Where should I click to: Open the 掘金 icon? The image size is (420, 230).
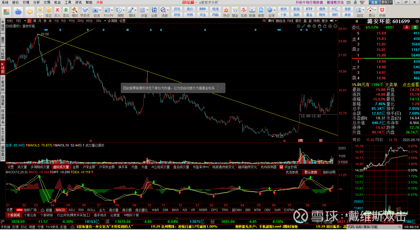pyautogui.click(x=235, y=10)
